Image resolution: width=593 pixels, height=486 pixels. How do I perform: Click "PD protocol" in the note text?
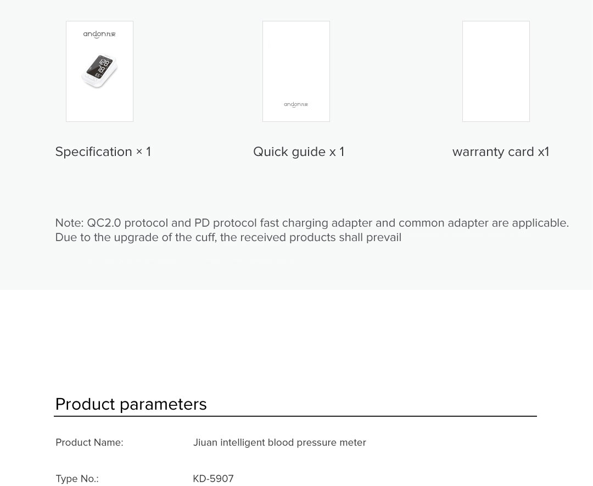[225, 223]
